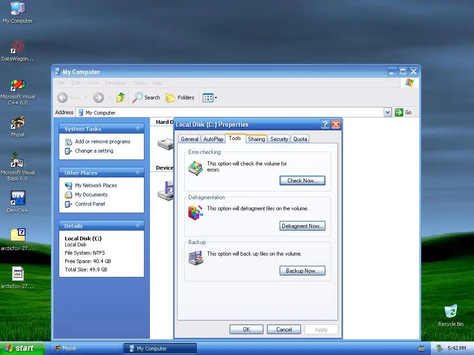
Task: Click Add or remove programs link
Action: [x=102, y=141]
